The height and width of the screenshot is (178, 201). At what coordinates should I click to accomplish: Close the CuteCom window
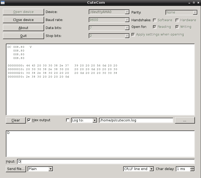click(x=198, y=3)
